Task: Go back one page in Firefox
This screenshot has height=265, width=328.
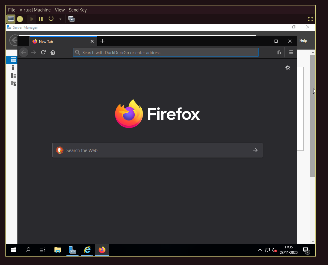Action: tap(24, 52)
